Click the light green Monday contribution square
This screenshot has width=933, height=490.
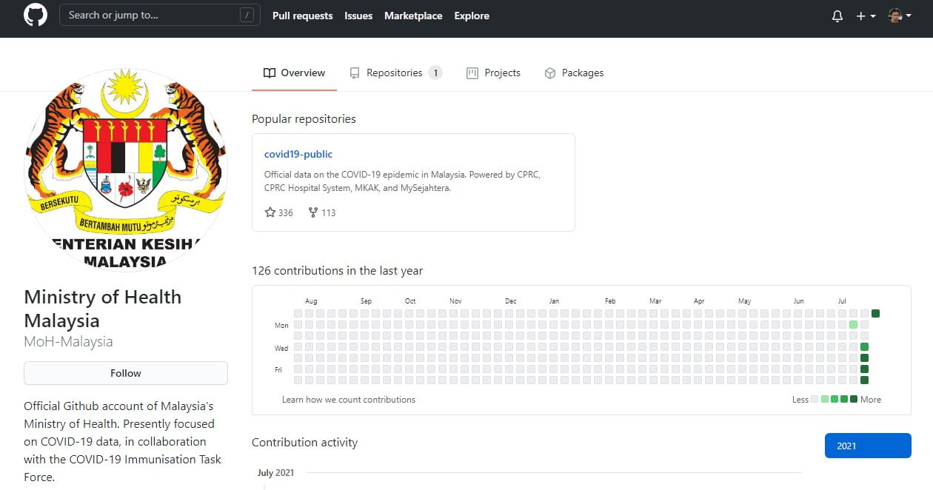(854, 324)
